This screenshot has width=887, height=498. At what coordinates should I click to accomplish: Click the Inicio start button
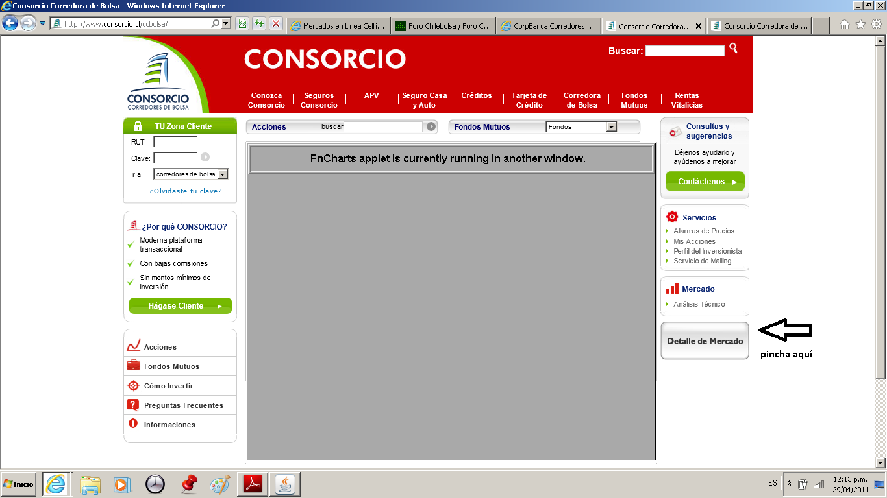pos(18,484)
